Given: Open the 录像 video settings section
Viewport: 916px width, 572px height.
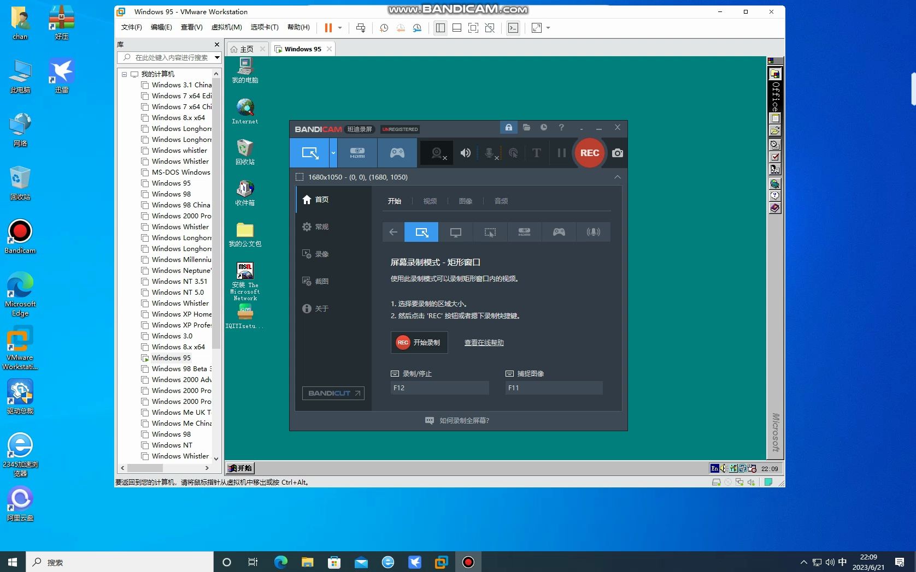Looking at the screenshot, I should 333,254.
